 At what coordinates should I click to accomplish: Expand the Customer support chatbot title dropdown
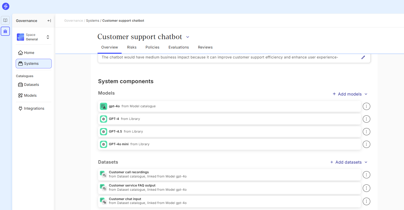(x=188, y=37)
